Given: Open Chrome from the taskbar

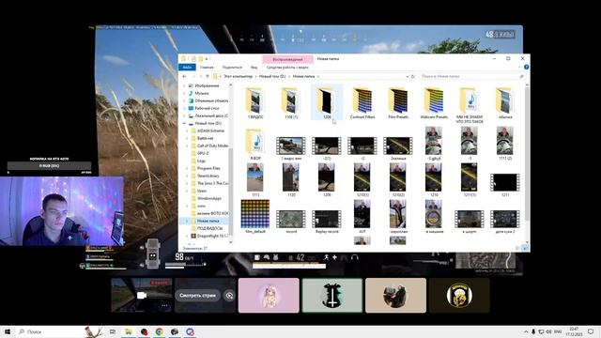Looking at the screenshot, I should 159,331.
